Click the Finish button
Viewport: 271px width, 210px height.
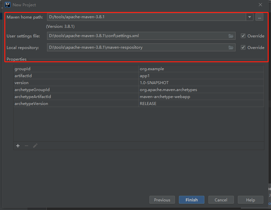192,200
